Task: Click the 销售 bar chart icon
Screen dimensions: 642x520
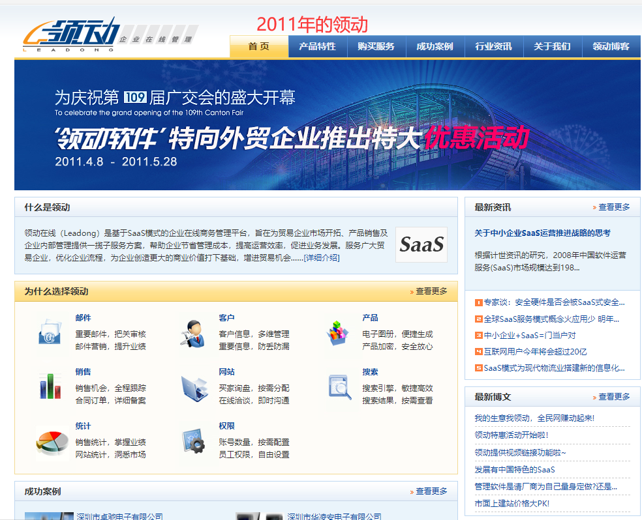Action: click(x=50, y=386)
